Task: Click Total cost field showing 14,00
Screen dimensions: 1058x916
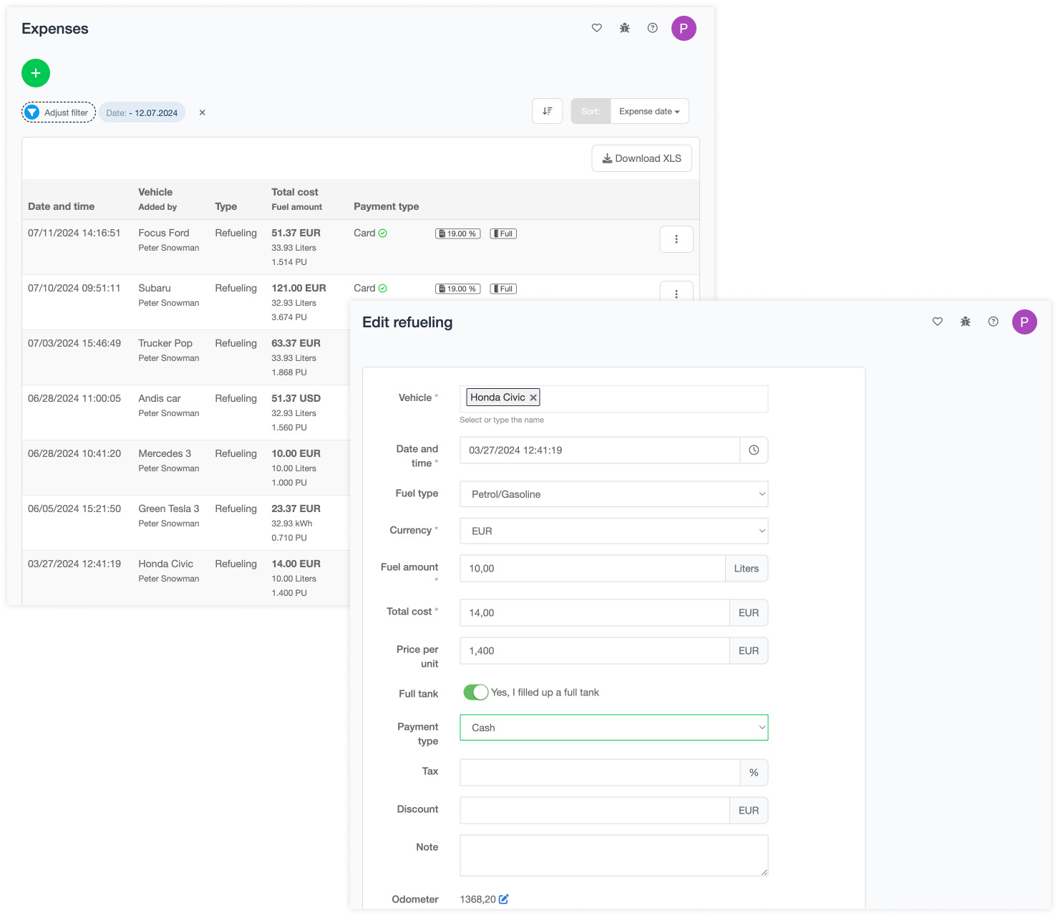Action: [x=595, y=612]
